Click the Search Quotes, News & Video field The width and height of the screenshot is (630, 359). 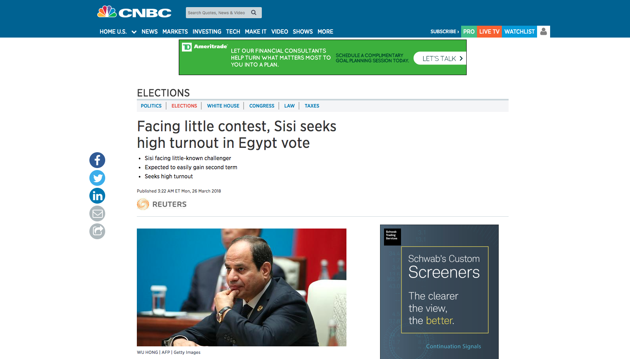(x=217, y=13)
